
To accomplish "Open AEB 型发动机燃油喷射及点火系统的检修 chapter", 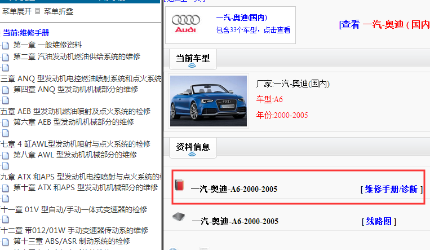I will [x=76, y=111].
